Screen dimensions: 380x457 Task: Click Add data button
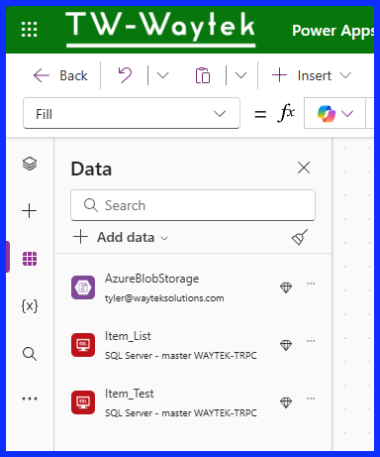tap(121, 237)
